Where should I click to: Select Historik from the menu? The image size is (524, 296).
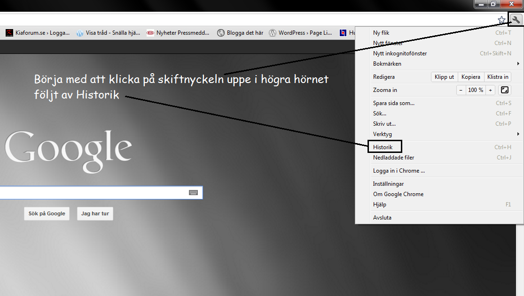[x=383, y=147]
